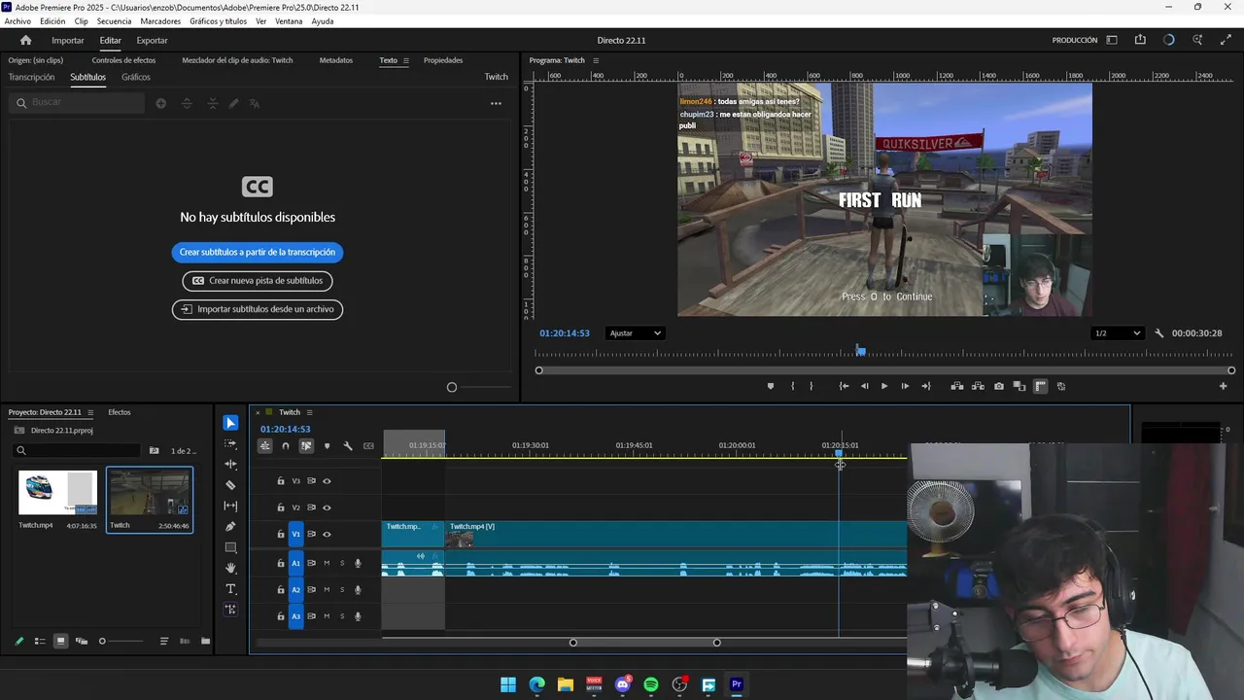Click the Export Frame camera icon
1244x700 pixels.
[x=998, y=386]
